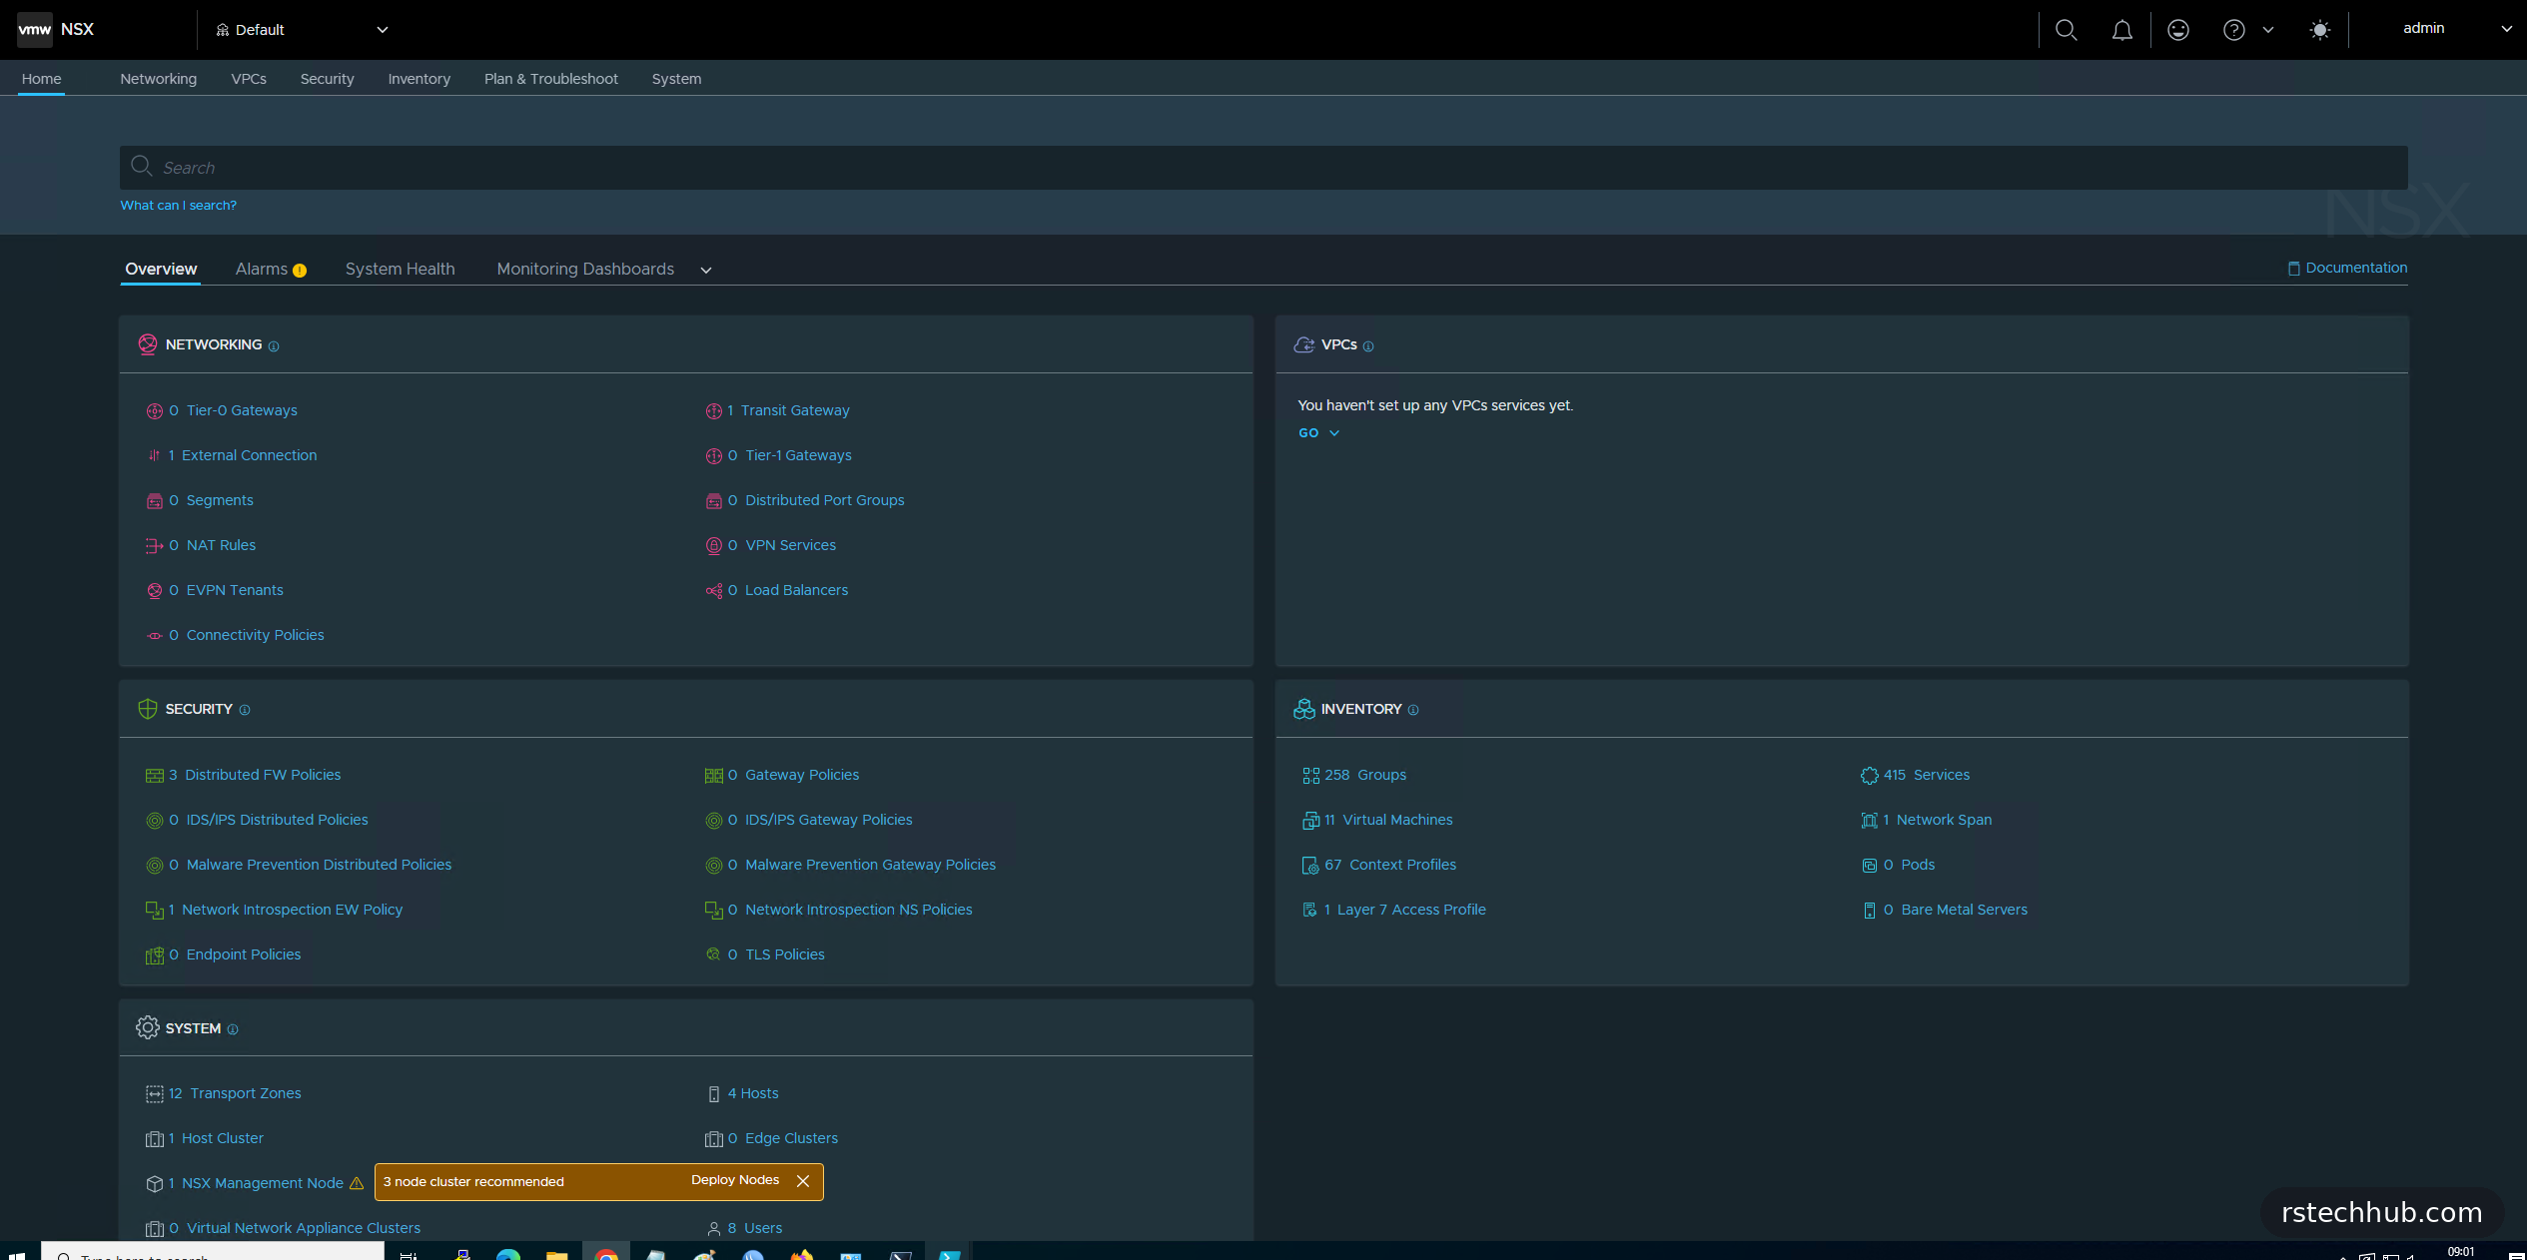
Task: Click the Inventory section info icon
Action: coord(1412,710)
